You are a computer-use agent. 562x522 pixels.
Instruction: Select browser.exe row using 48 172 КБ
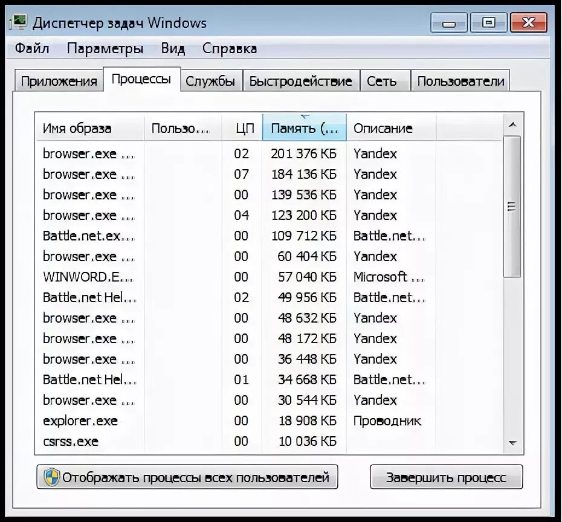269,338
